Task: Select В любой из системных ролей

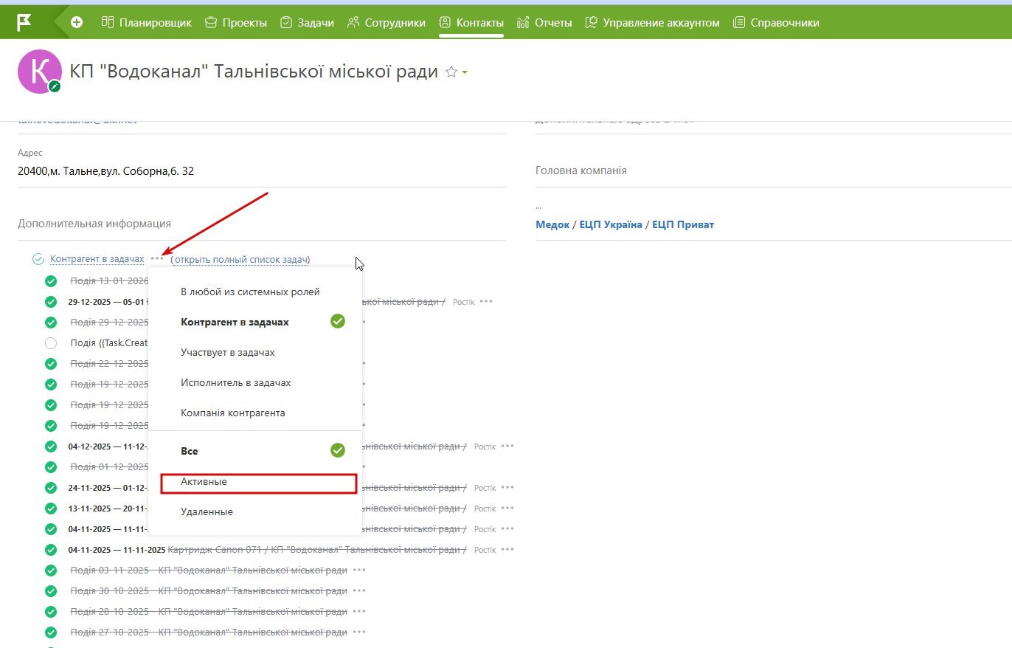Action: [255, 292]
